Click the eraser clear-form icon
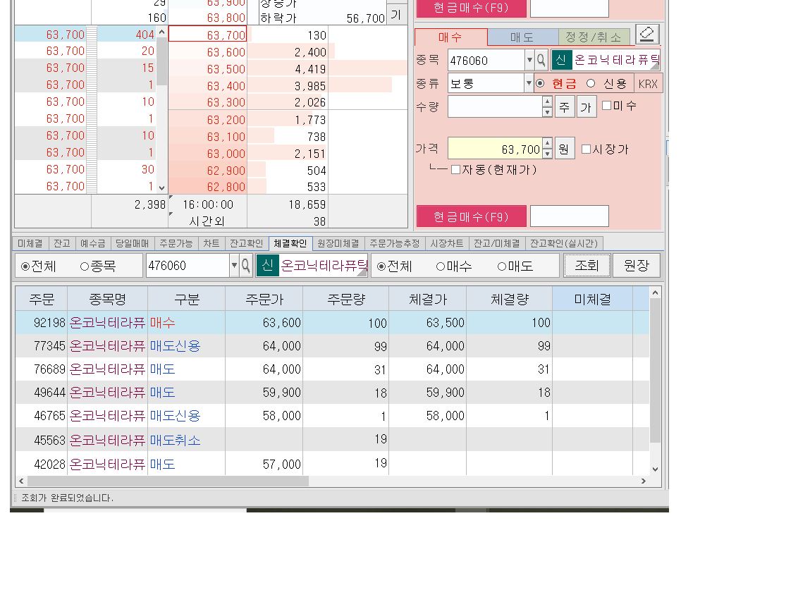 coord(646,35)
